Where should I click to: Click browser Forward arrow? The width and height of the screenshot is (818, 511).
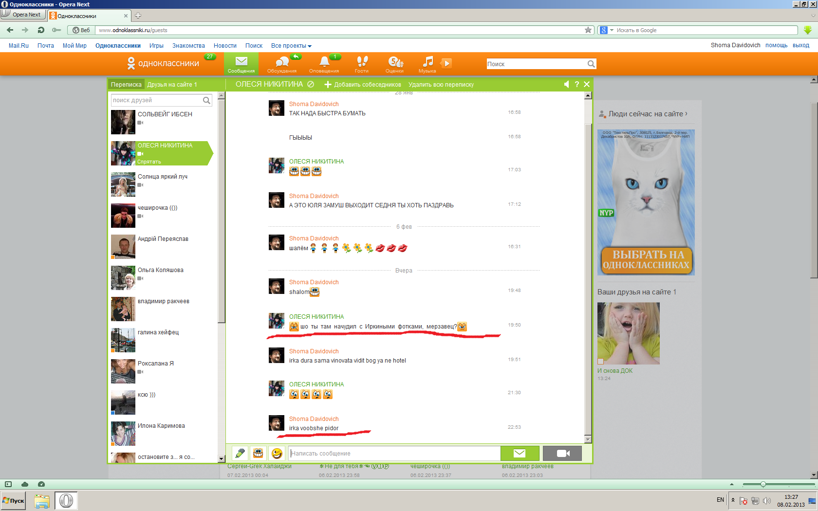click(25, 30)
